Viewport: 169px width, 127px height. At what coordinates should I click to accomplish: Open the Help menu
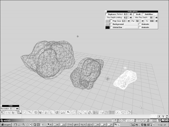[x=51, y=121]
